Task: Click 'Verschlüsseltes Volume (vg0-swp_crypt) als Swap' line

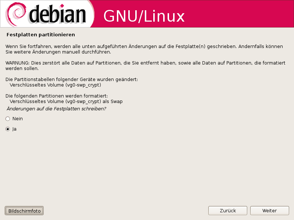Action: (x=66, y=102)
